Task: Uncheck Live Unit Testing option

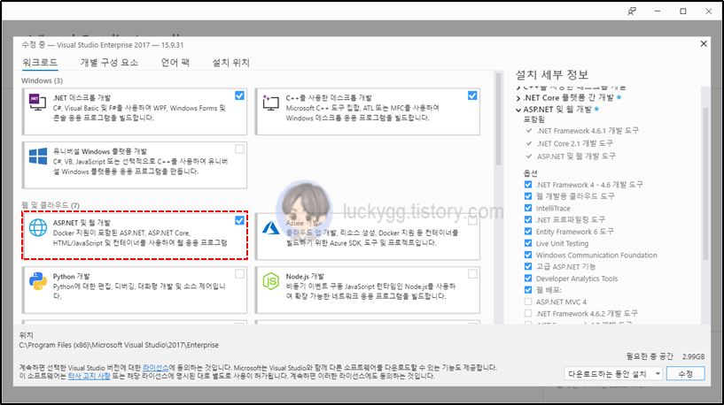Action: click(528, 243)
